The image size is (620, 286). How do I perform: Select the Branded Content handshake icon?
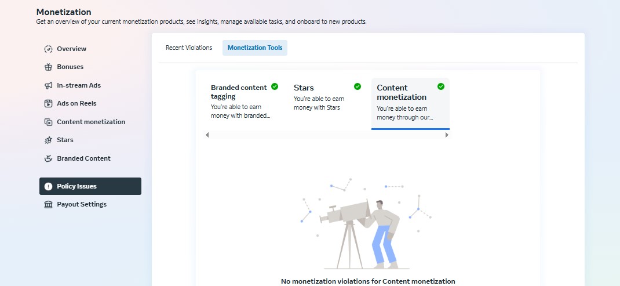tap(48, 158)
